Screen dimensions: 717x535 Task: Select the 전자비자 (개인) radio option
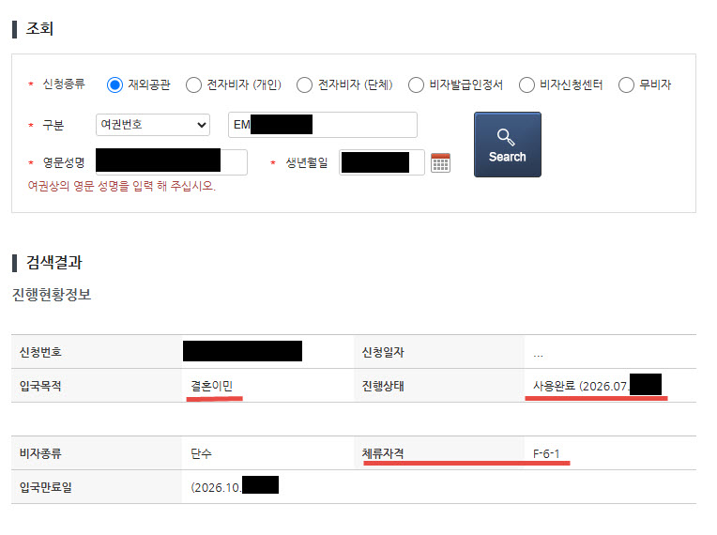[x=193, y=85]
